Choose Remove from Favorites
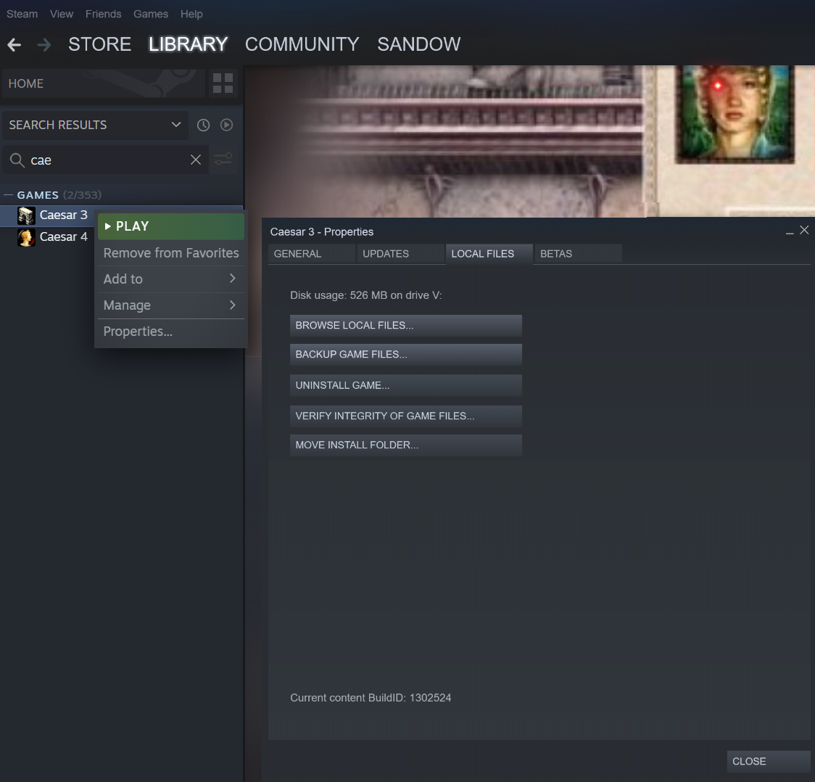 click(x=170, y=253)
